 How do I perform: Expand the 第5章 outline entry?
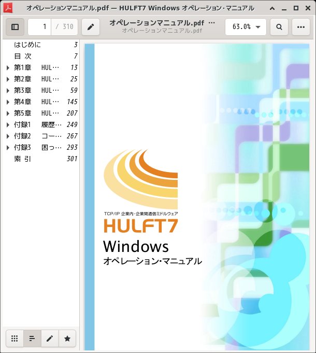coord(8,113)
